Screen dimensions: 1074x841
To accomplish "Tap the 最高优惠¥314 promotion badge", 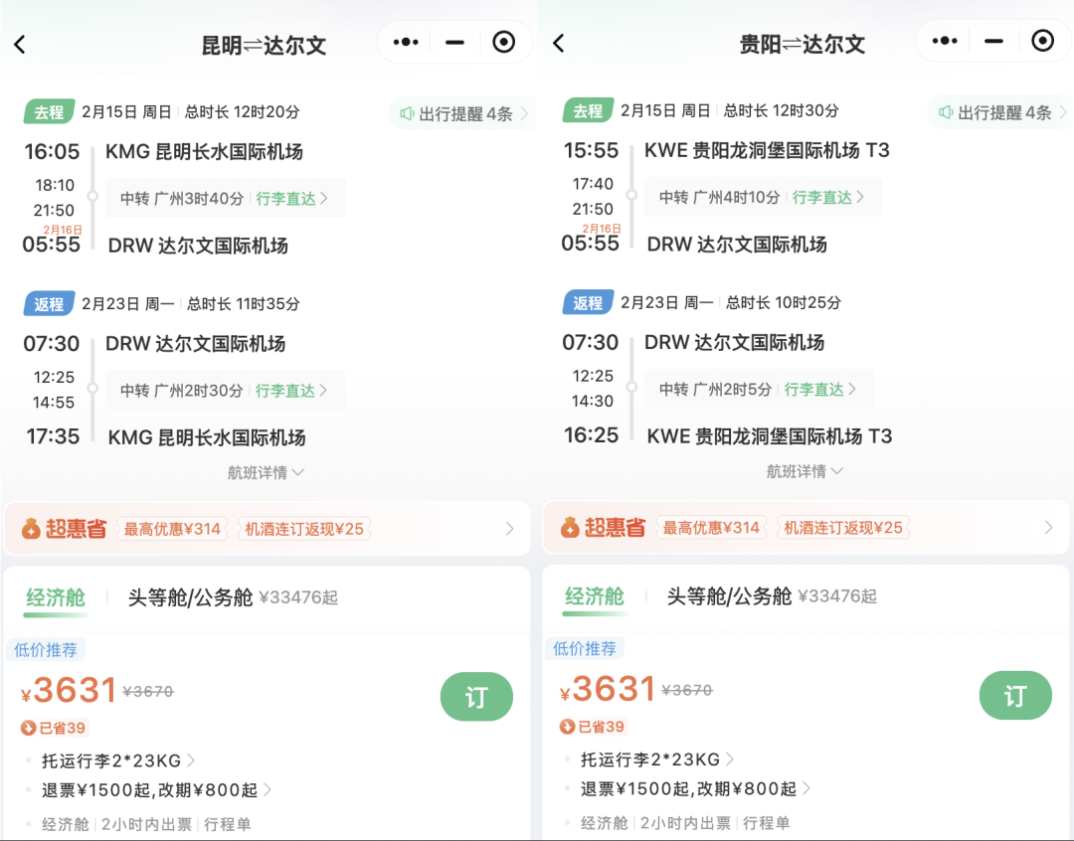I will [x=173, y=528].
